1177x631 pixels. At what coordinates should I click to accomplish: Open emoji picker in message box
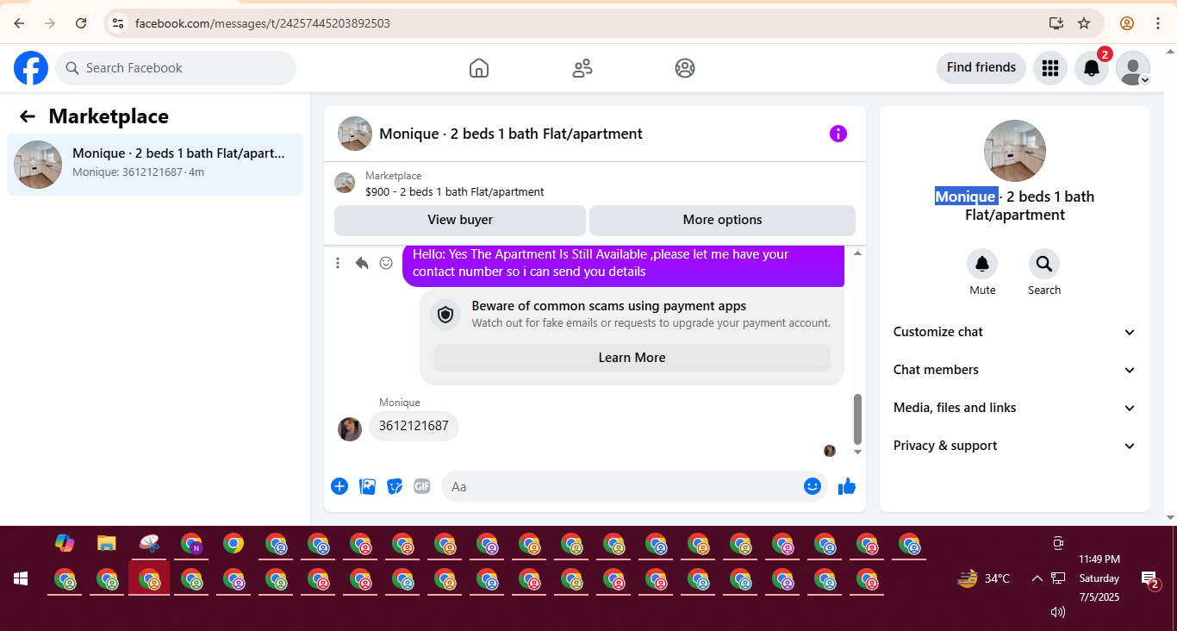point(812,486)
